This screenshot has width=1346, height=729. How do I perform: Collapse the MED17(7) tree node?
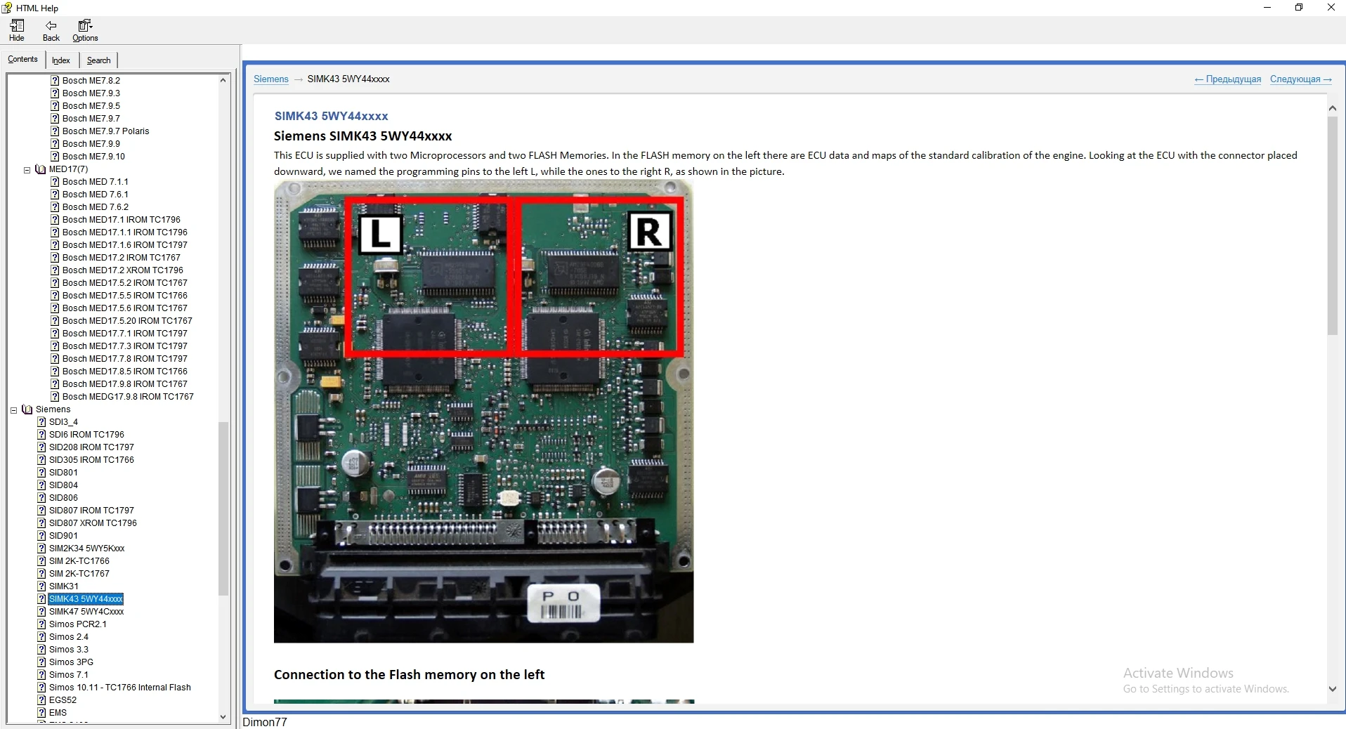point(27,169)
